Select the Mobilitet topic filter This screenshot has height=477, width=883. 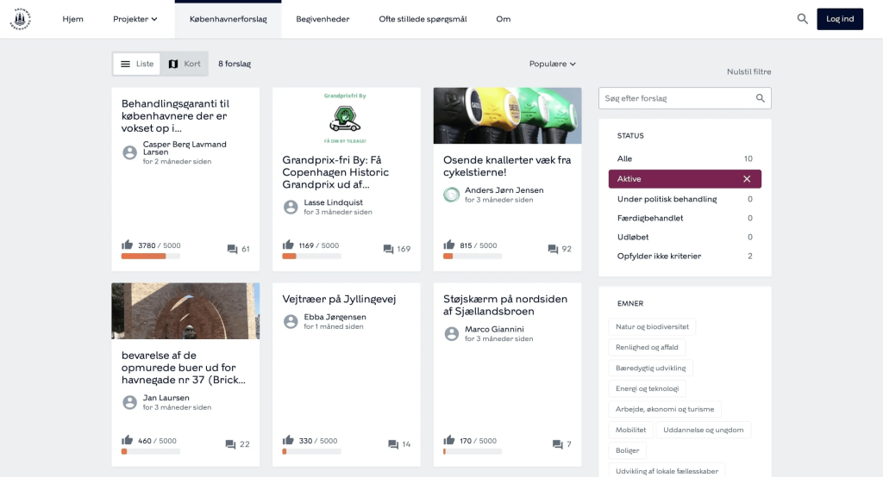pos(629,430)
